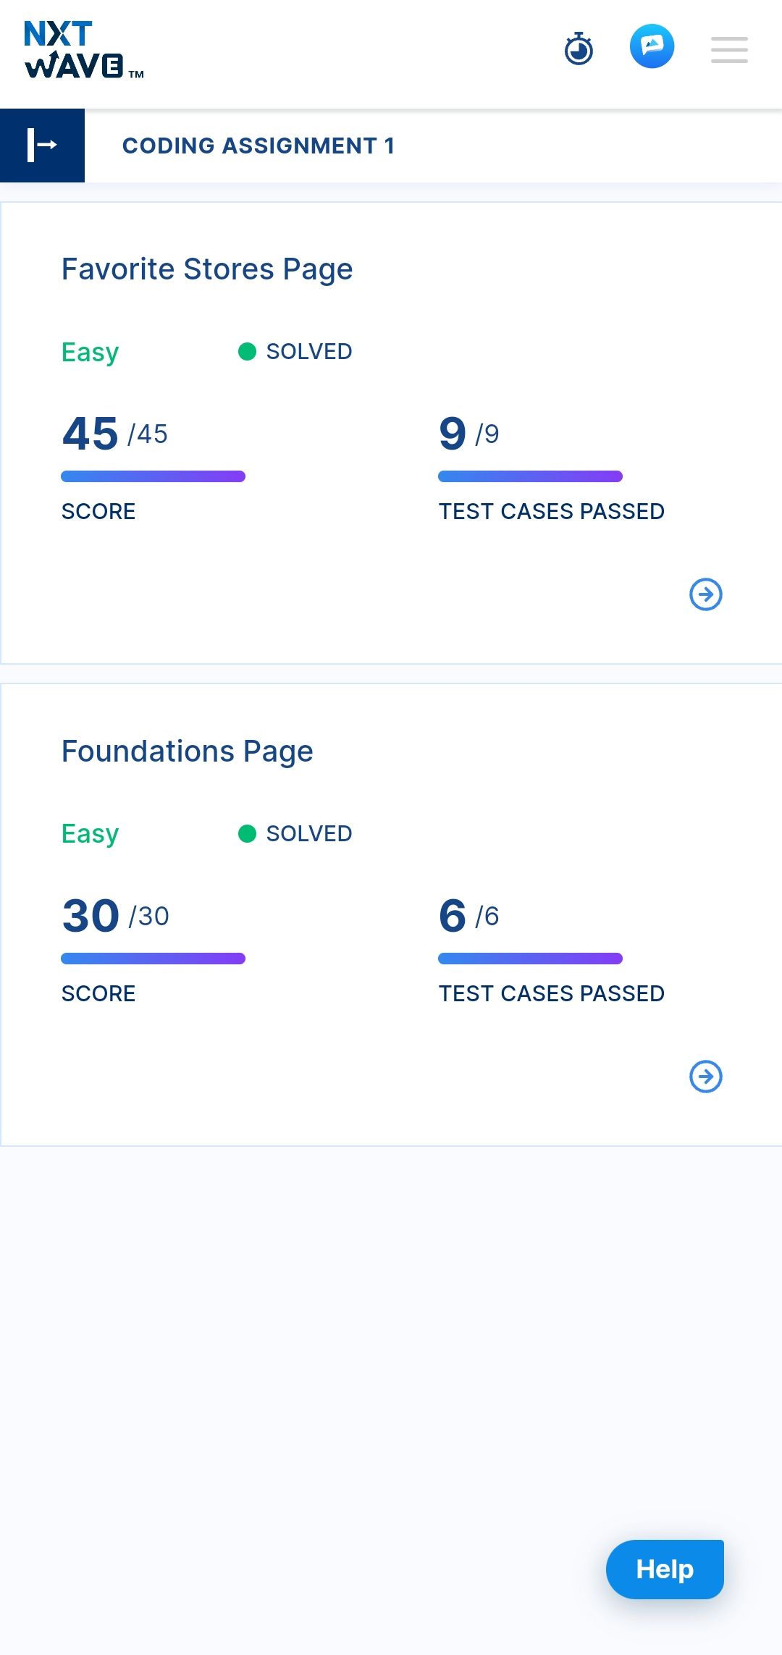Click Favorite Stores score progress bar
The image size is (782, 1655).
coord(153,476)
